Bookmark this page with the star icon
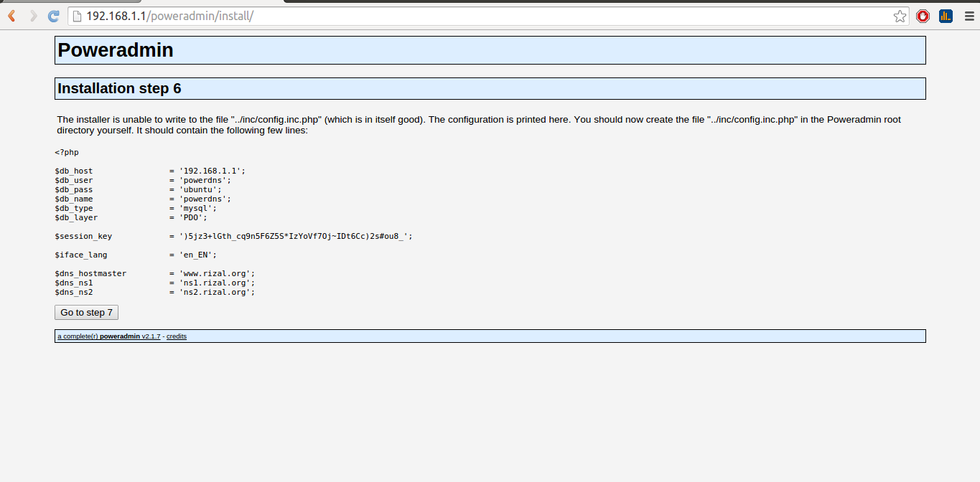The width and height of the screenshot is (980, 482). click(900, 16)
